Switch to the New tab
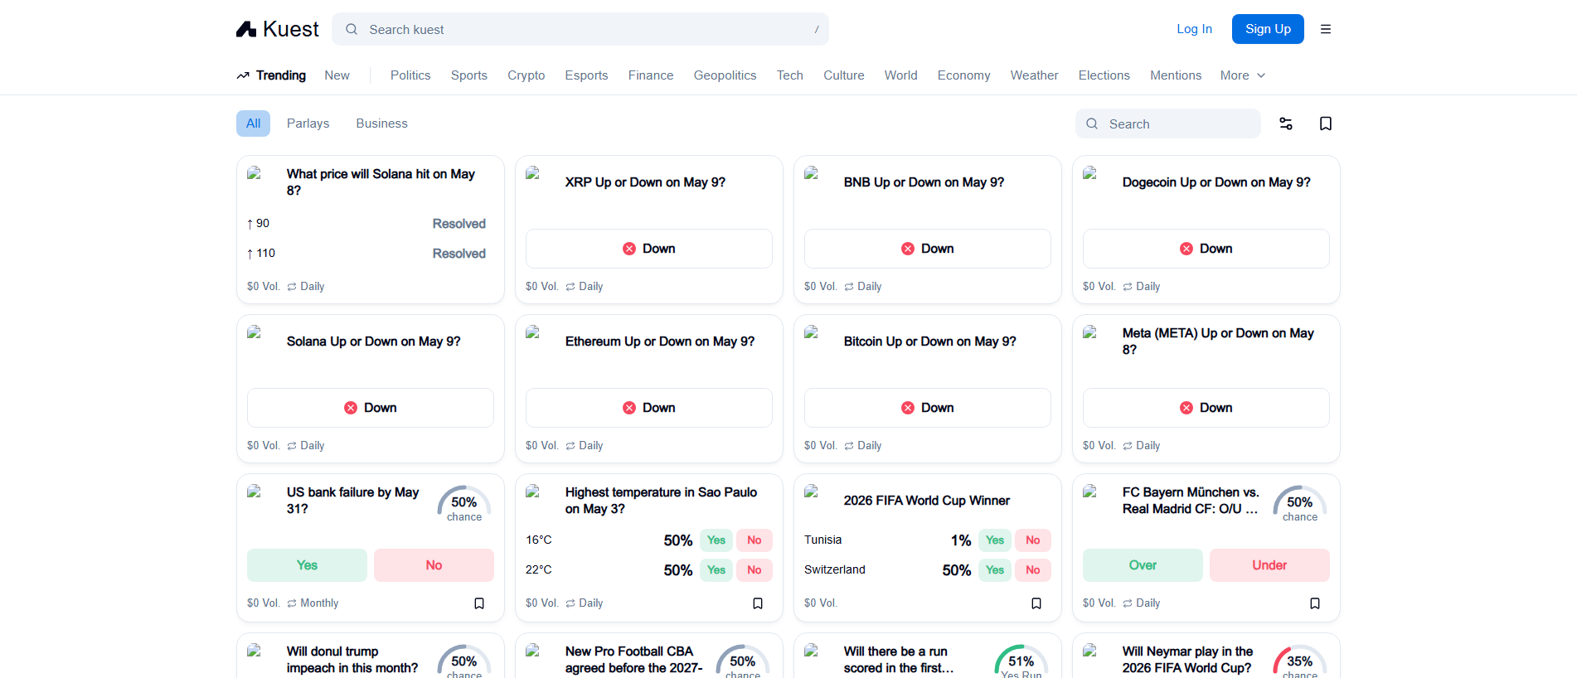Screen dimensions: 1577x678 337,75
